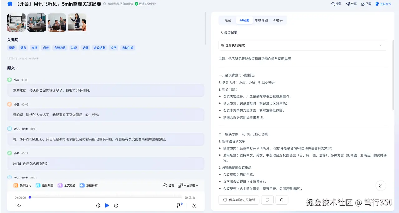Open third thumbnail of smiling colleagues
Image resolution: width=399 pixels, height=213 pixels.
point(57,22)
